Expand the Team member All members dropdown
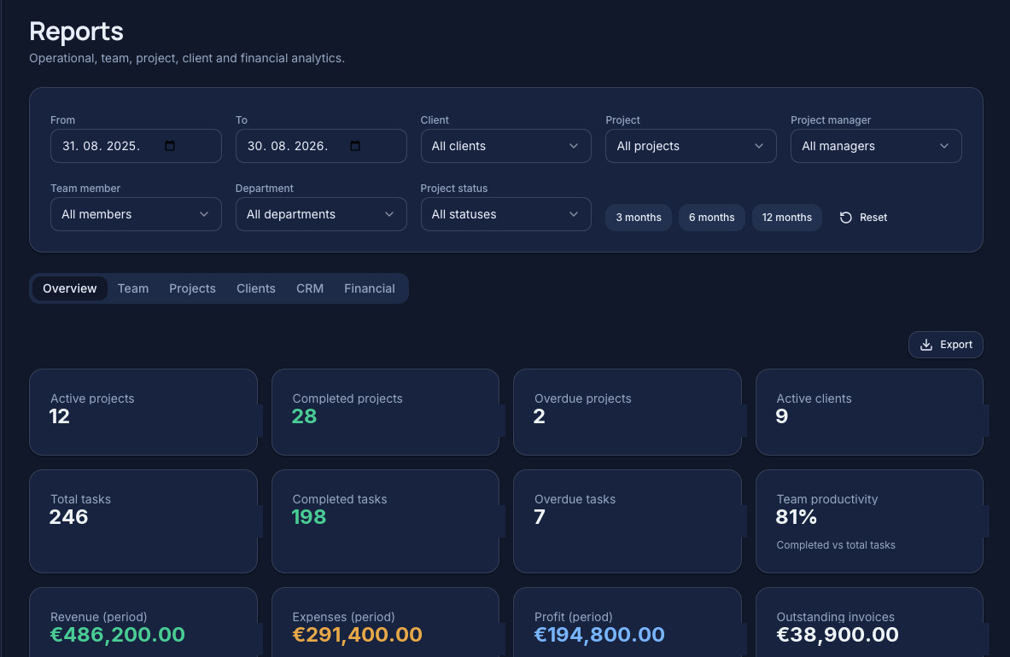This screenshot has width=1010, height=657. click(x=136, y=214)
